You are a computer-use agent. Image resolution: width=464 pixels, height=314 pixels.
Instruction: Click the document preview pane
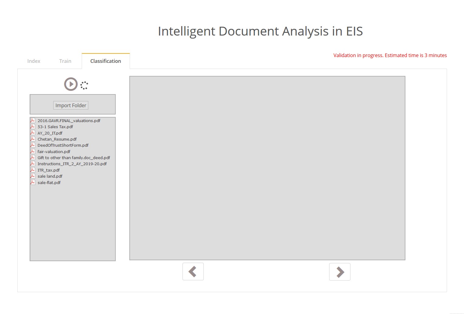(267, 168)
